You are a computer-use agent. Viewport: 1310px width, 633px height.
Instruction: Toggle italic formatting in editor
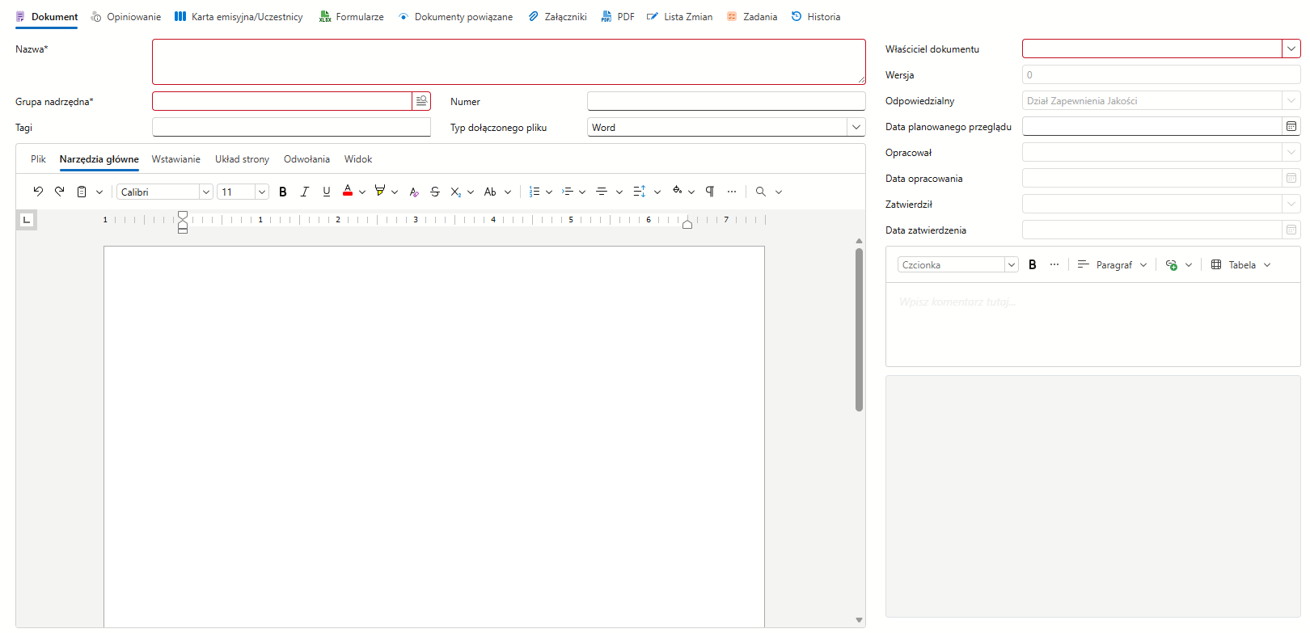tap(305, 192)
